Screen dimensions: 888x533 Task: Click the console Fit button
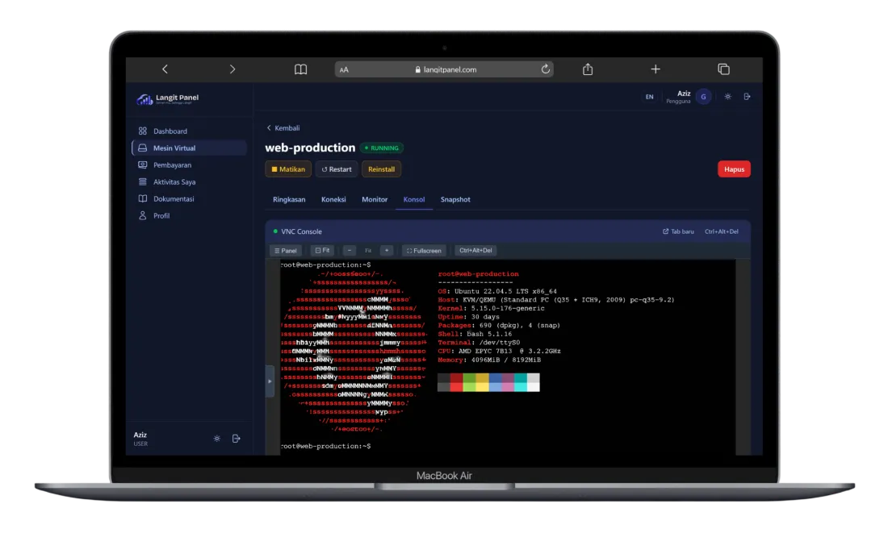coord(322,250)
